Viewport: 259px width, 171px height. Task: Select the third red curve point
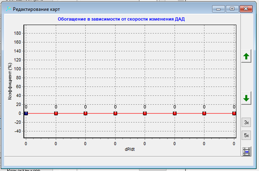pyautogui.click(x=85, y=113)
